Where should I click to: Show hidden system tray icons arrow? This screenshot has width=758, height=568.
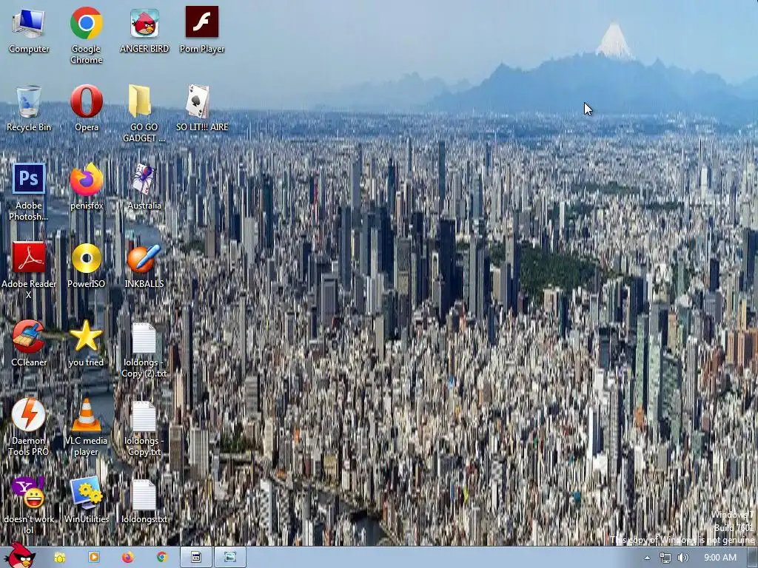pos(647,558)
